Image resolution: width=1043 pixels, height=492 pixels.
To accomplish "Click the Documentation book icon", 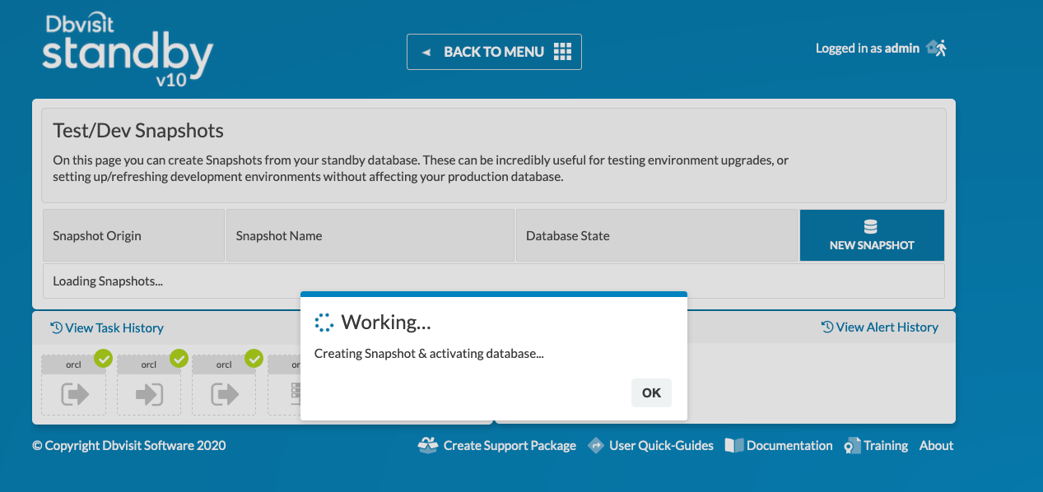I will (733, 445).
